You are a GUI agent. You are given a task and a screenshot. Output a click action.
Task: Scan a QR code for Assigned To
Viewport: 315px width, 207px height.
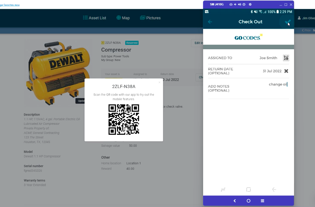click(286, 58)
